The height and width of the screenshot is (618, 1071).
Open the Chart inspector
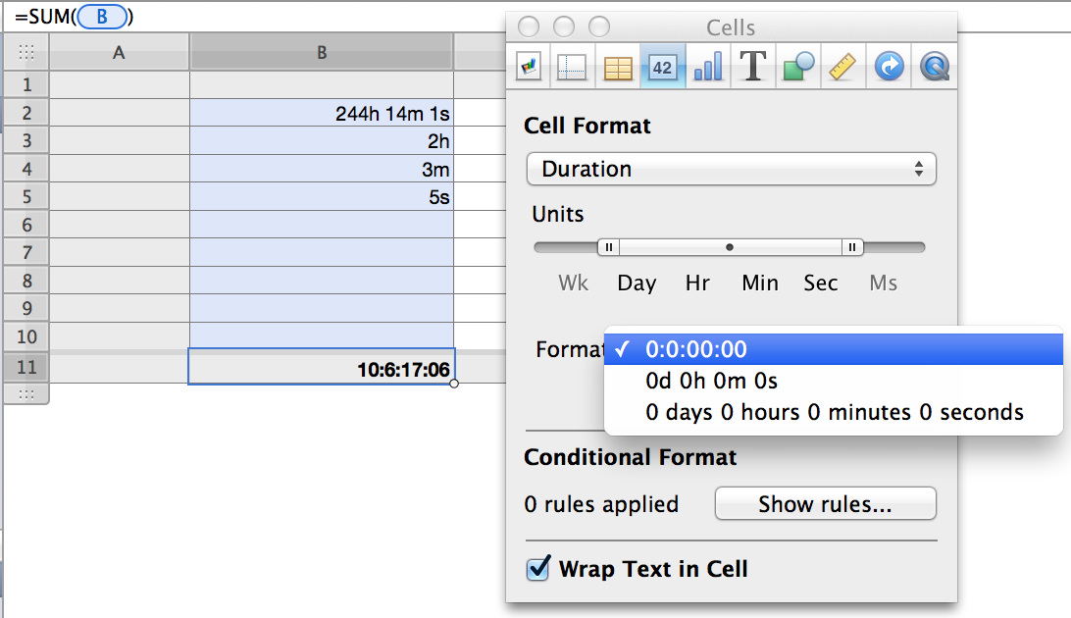coord(707,67)
